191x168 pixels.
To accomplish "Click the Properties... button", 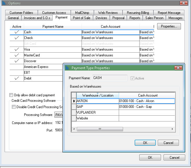I will coord(169,26).
